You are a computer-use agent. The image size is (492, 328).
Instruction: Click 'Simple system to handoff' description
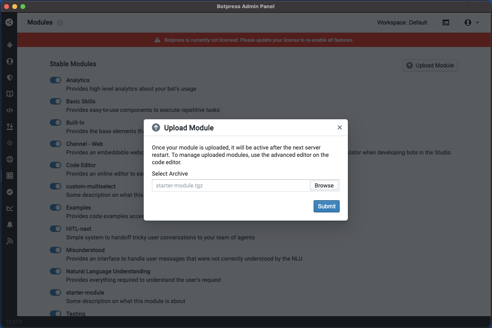(x=160, y=237)
